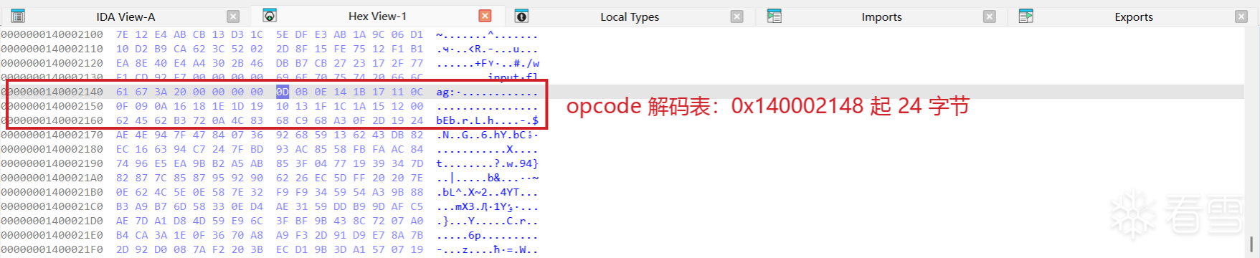1260x258 pixels.
Task: Click address 0000000140002110
Action: [x=52, y=49]
